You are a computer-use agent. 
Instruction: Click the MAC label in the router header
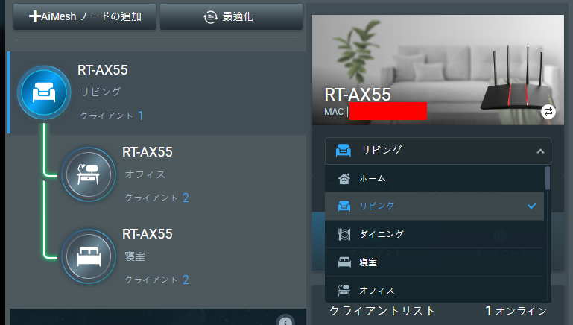pyautogui.click(x=334, y=112)
